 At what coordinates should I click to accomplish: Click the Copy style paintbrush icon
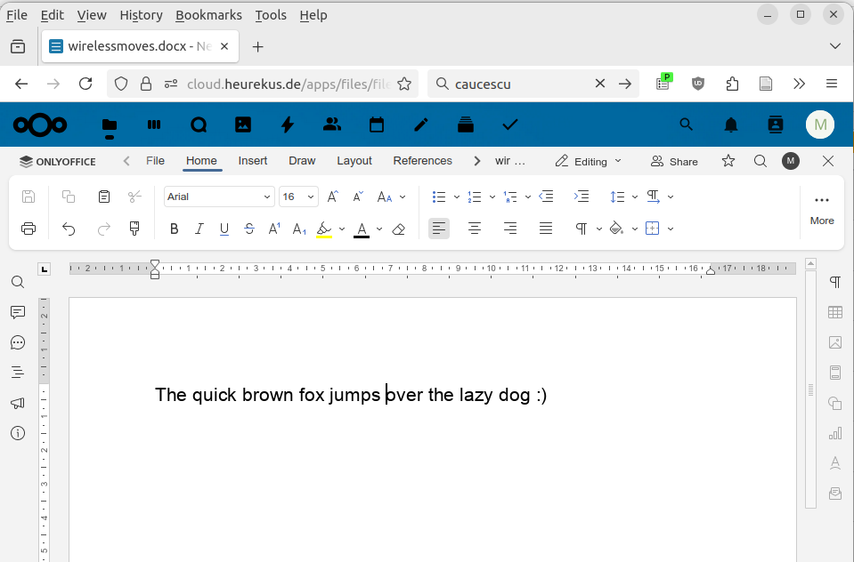[x=134, y=229]
